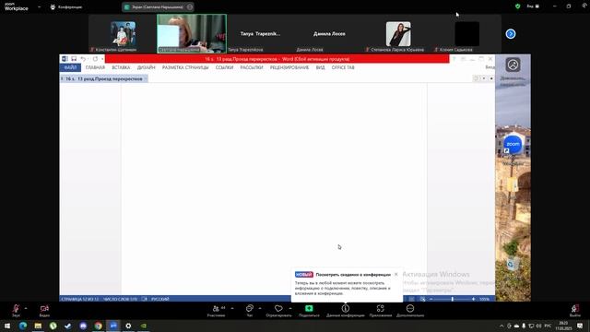Viewport: 590px width, 332px height.
Task: Click the Redo icon in Word
Action: coord(95,59)
